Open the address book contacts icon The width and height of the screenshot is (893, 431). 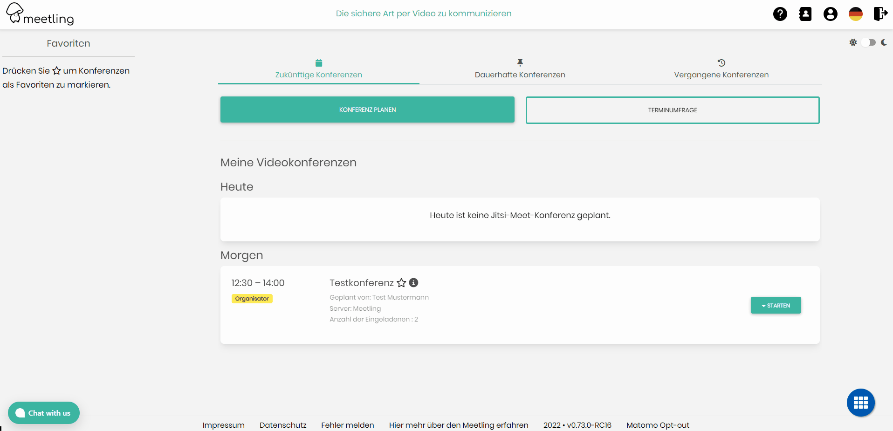click(x=805, y=14)
